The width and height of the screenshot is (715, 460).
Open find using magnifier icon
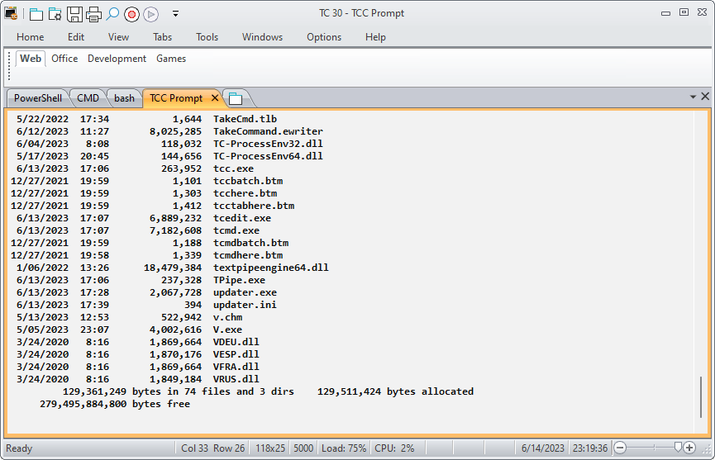pyautogui.click(x=112, y=14)
